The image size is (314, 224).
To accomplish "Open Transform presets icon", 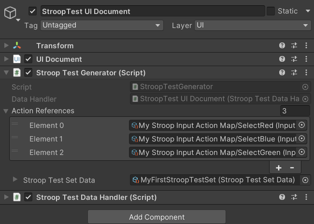I will click(x=294, y=46).
